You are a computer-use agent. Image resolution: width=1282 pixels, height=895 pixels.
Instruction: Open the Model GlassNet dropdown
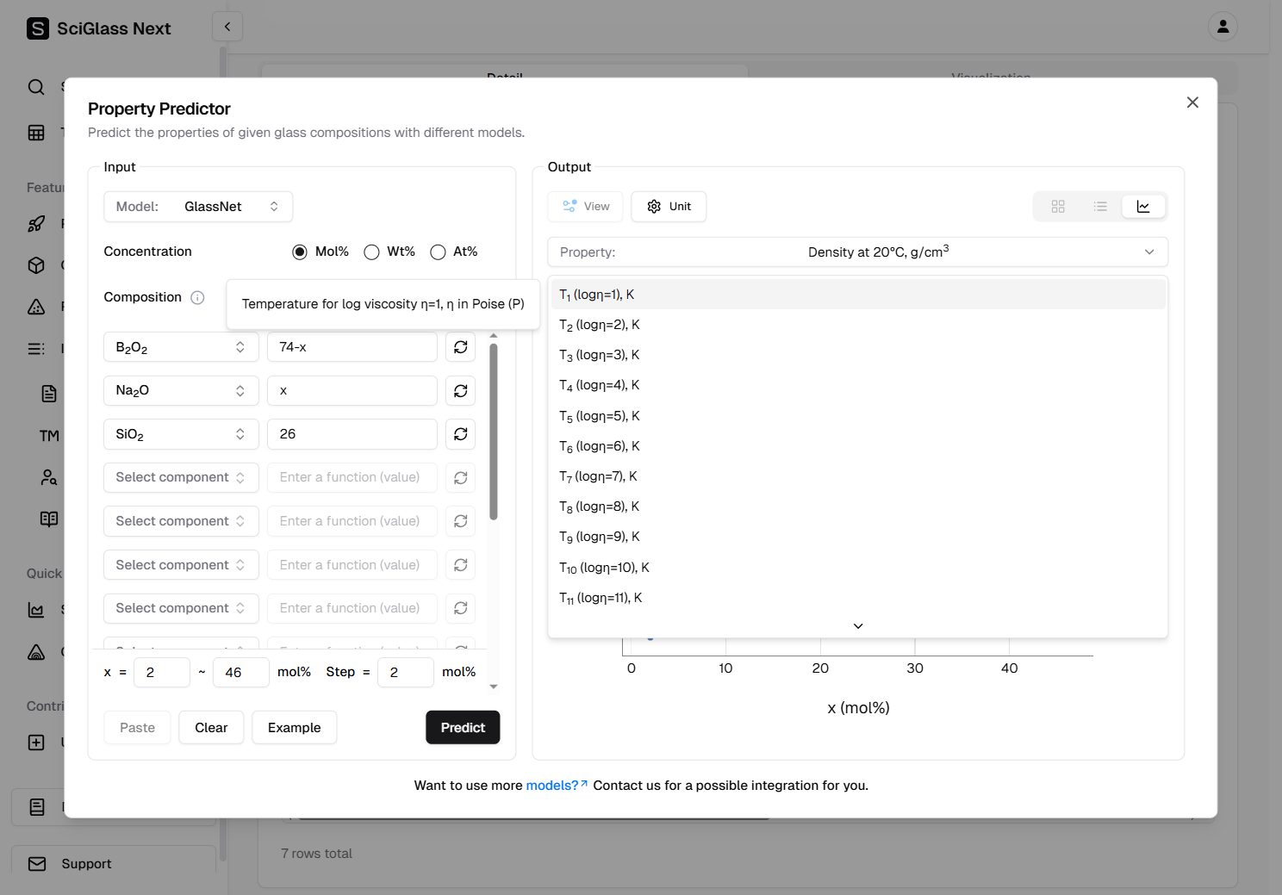[x=198, y=207]
